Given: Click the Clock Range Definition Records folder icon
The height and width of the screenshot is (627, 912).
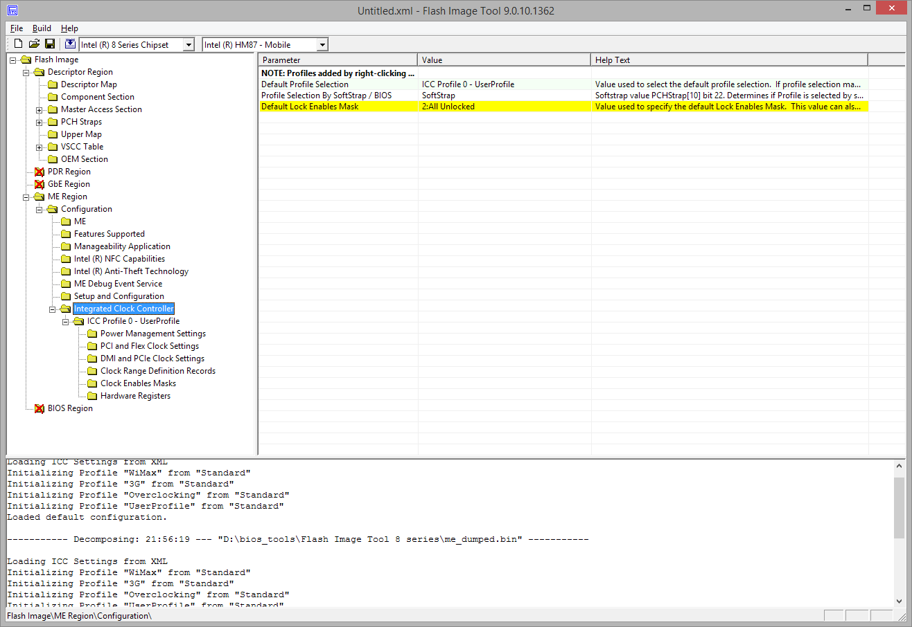Looking at the screenshot, I should coord(92,371).
